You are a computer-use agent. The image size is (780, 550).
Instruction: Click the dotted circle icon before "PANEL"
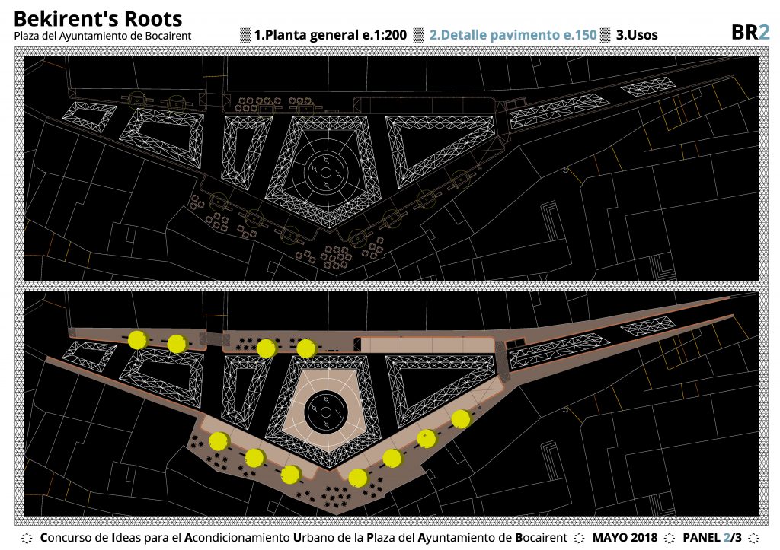click(670, 538)
